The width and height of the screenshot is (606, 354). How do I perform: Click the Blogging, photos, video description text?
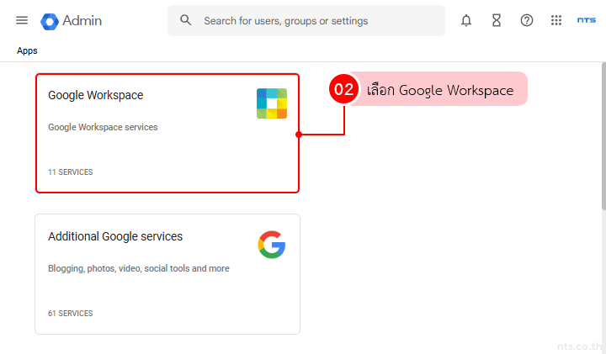click(x=138, y=268)
